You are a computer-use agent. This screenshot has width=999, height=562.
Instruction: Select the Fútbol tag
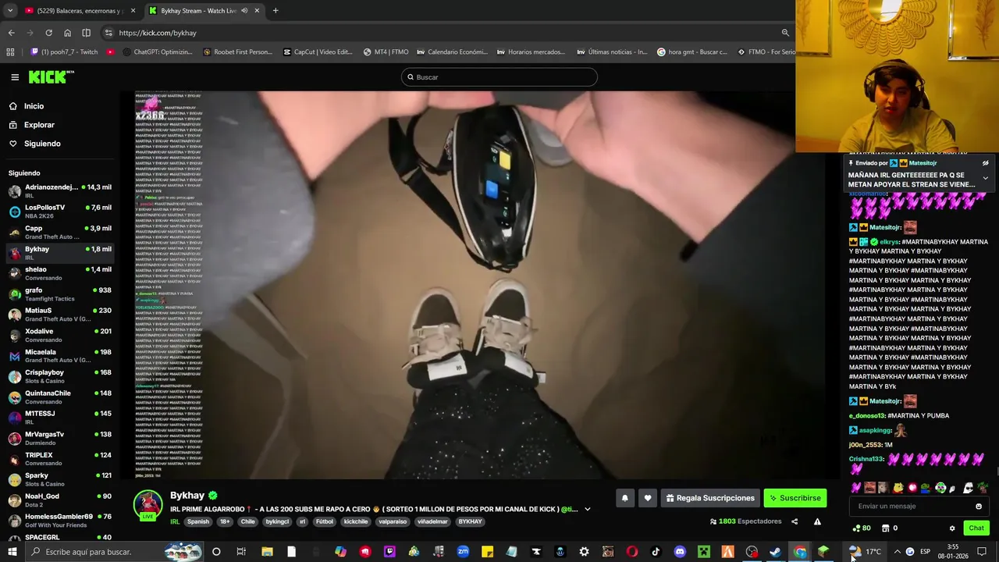click(325, 521)
